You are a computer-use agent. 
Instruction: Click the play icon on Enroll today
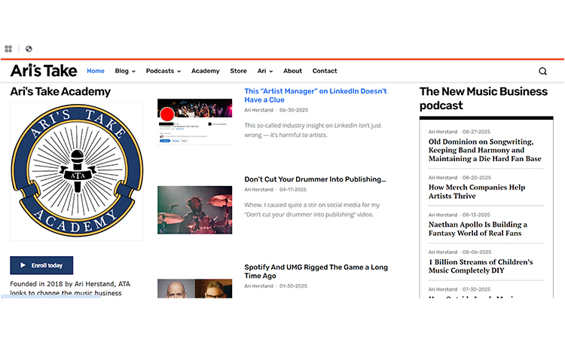[23, 265]
